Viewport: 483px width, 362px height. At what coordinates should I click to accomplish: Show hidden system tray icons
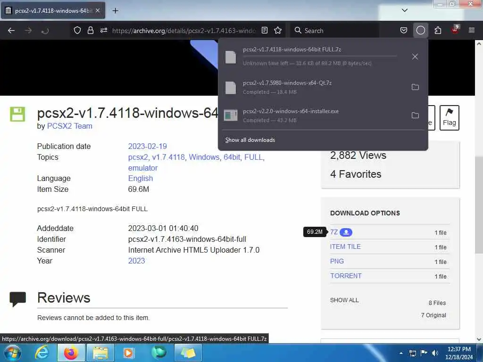pyautogui.click(x=401, y=353)
